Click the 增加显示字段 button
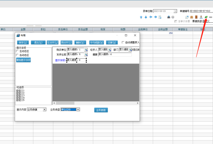This screenshot has width=213, height=144. tap(23, 60)
